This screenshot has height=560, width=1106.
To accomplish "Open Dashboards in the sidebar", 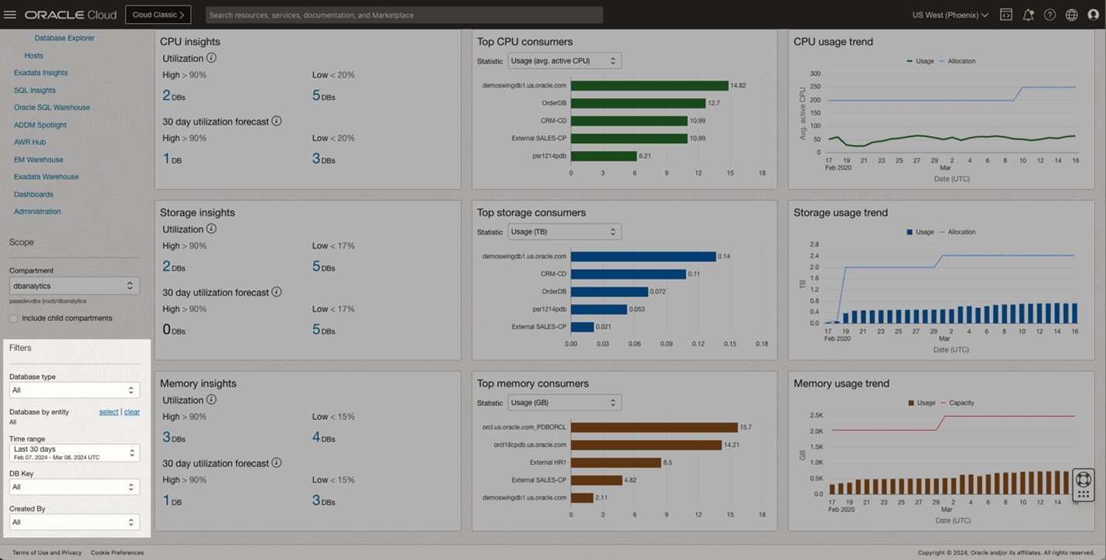I will pyautogui.click(x=33, y=195).
